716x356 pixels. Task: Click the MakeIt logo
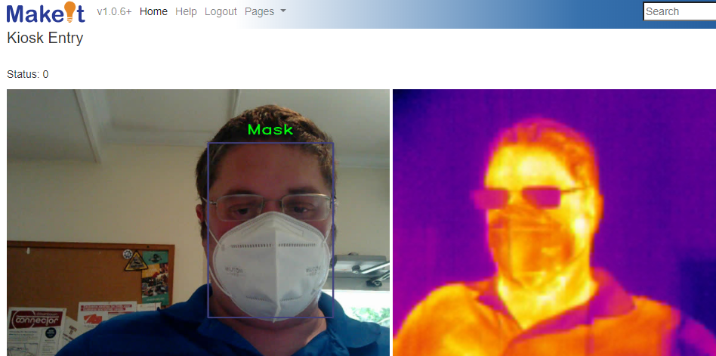click(45, 13)
